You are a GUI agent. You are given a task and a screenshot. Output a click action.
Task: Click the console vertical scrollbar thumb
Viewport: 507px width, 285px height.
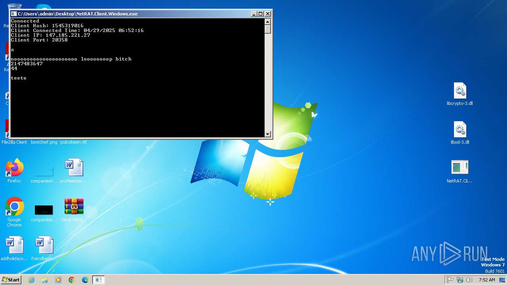268,29
